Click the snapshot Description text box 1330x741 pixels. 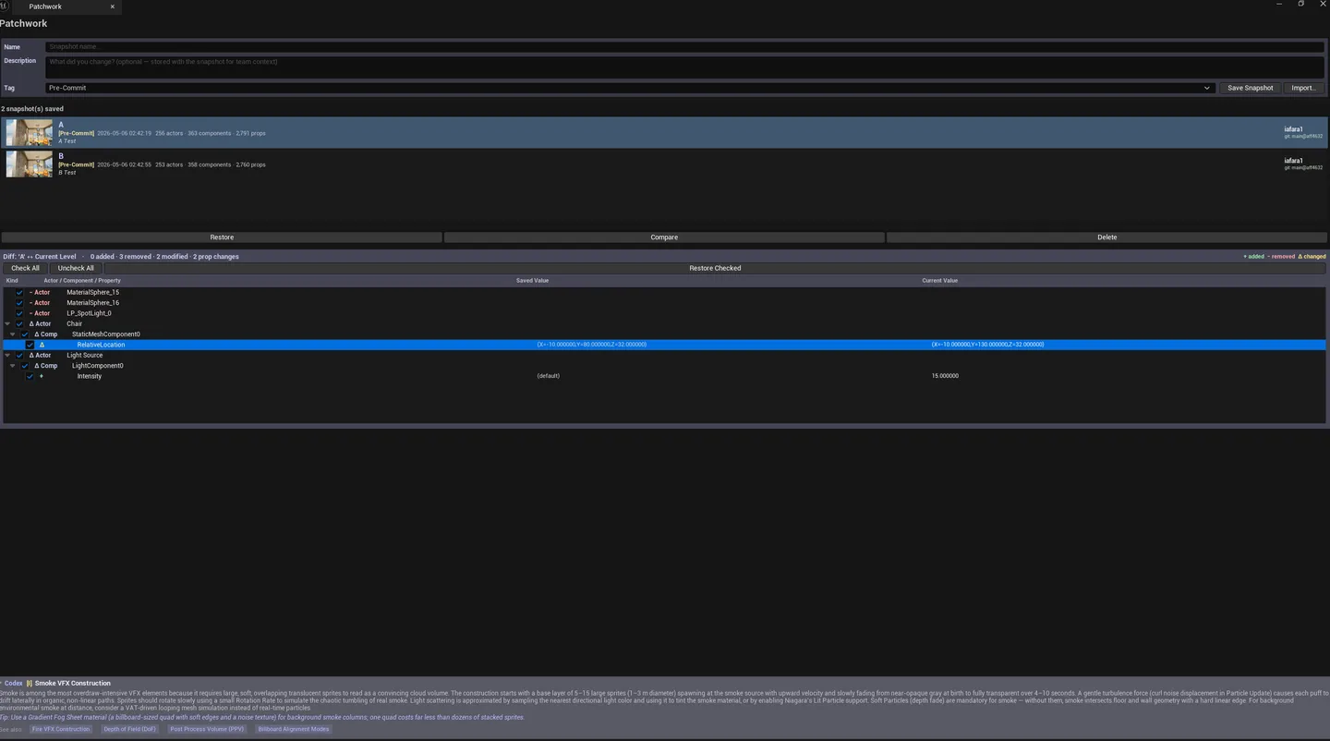pos(684,67)
